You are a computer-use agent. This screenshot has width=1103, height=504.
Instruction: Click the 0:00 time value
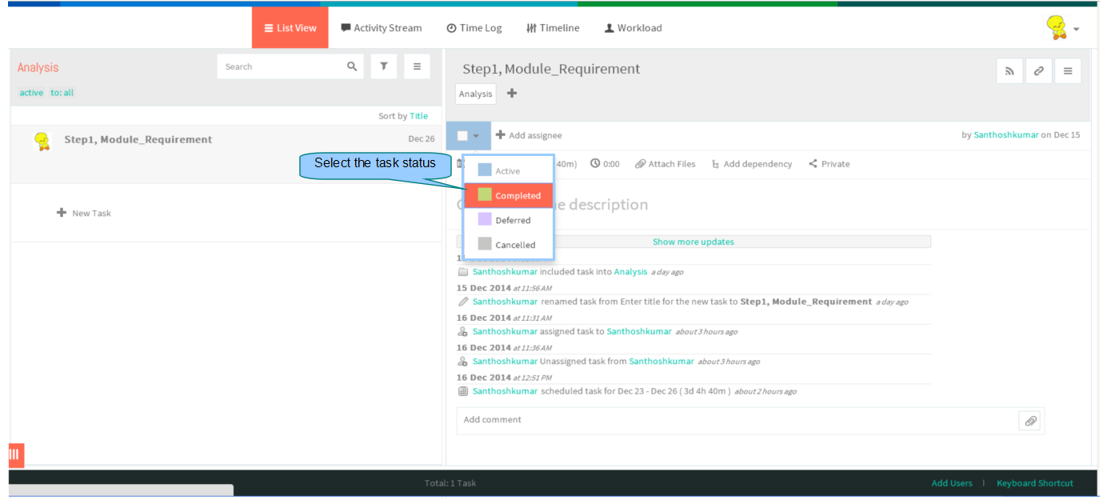611,164
